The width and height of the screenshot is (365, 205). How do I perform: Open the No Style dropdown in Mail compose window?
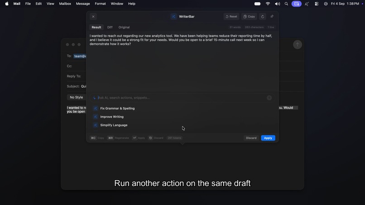pyautogui.click(x=77, y=97)
